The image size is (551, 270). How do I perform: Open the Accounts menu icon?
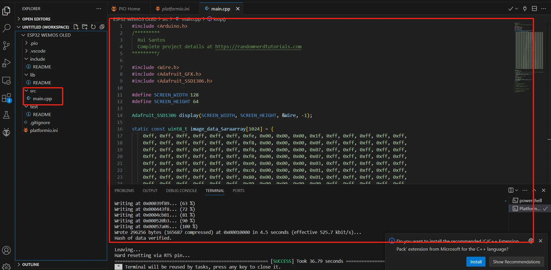tap(6, 250)
